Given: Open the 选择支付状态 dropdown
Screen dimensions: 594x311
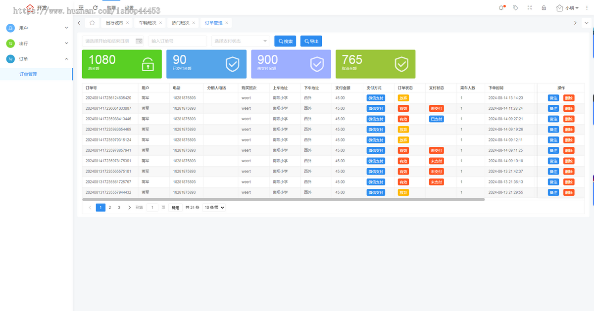Looking at the screenshot, I should [241, 41].
